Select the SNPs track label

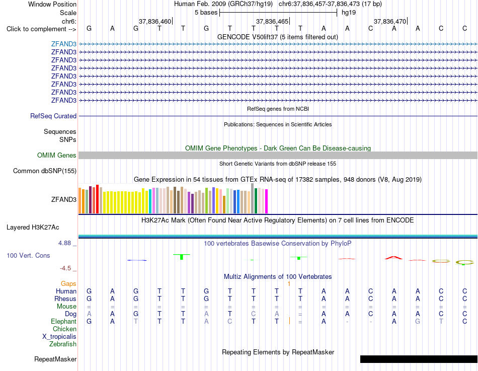[x=68, y=139]
